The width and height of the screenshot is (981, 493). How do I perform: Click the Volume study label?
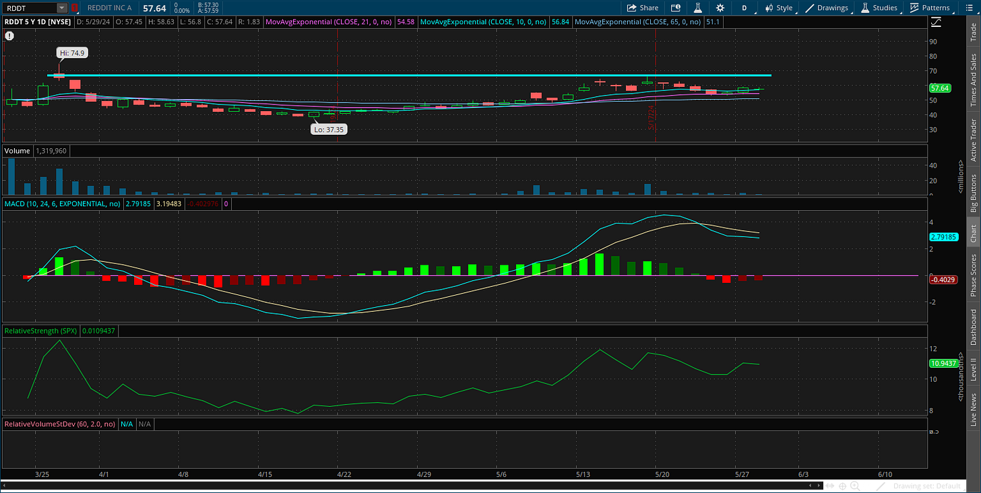[x=18, y=151]
